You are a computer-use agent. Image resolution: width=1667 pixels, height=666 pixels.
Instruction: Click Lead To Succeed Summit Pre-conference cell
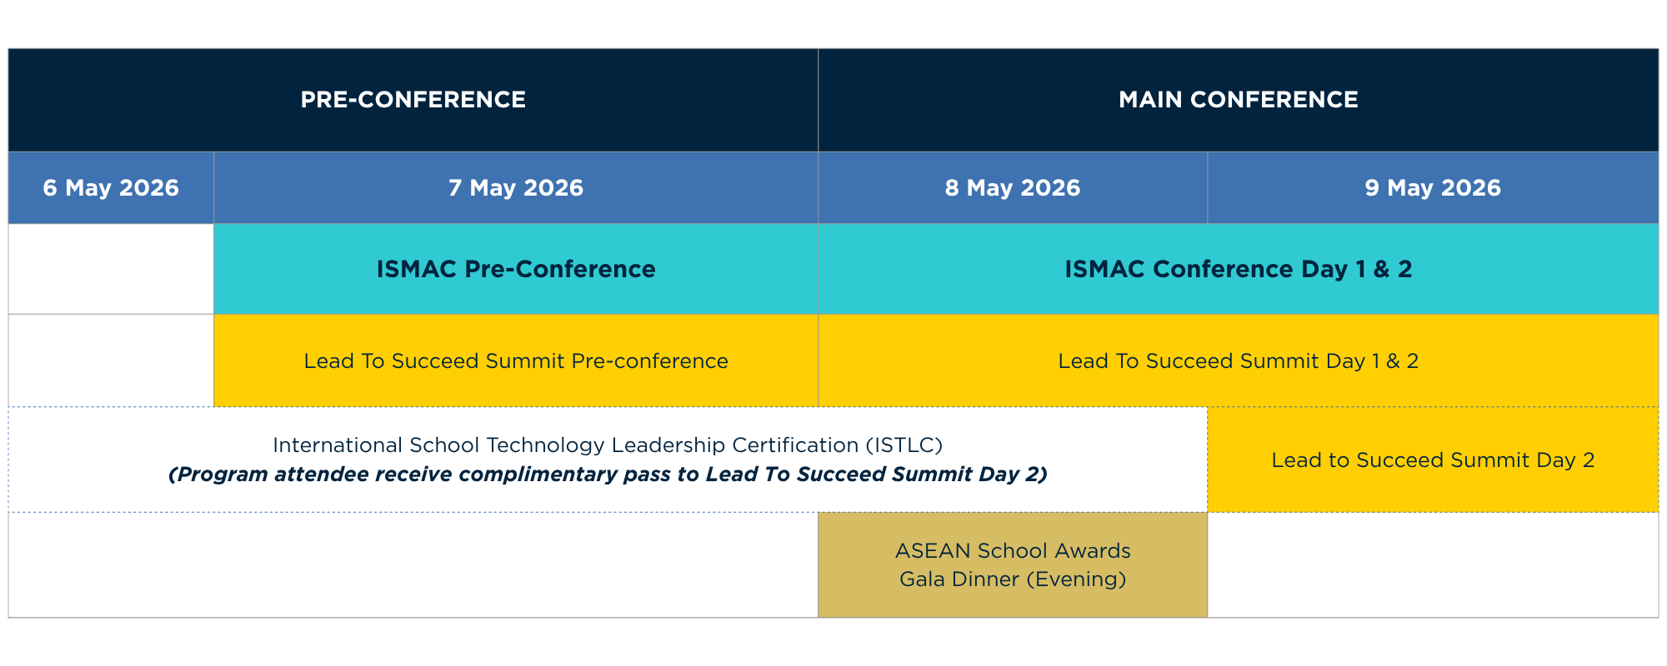[x=515, y=360]
